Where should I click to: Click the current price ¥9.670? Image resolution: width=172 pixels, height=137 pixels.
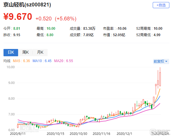pos(18,17)
